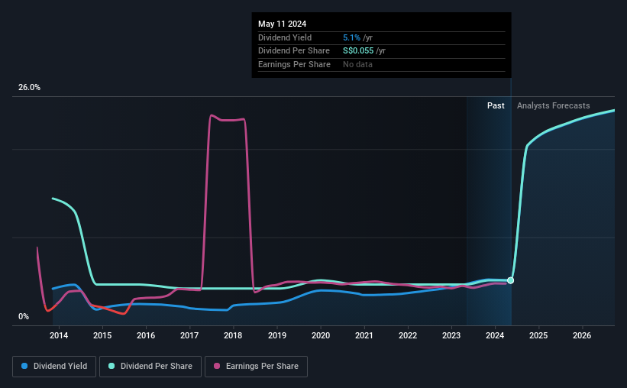Click the 26.0% y-axis label
Viewport: 627px width, 388px height.
pyautogui.click(x=29, y=88)
